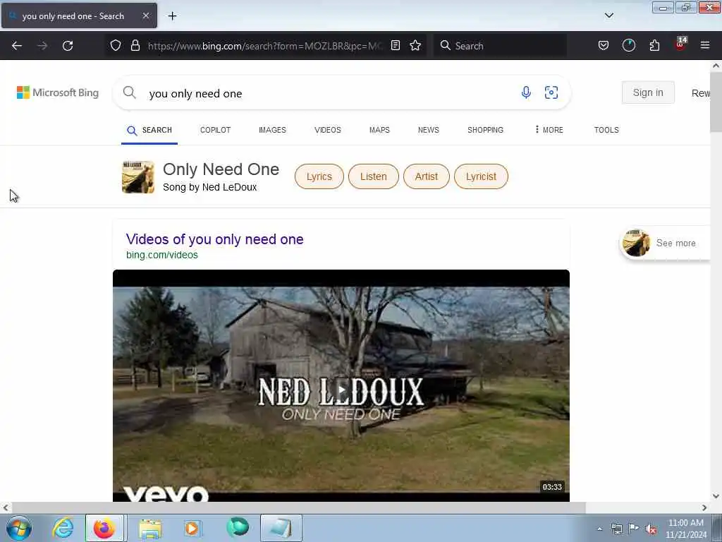Expand the list all tabs chevron
The height and width of the screenshot is (542, 722).
click(608, 16)
